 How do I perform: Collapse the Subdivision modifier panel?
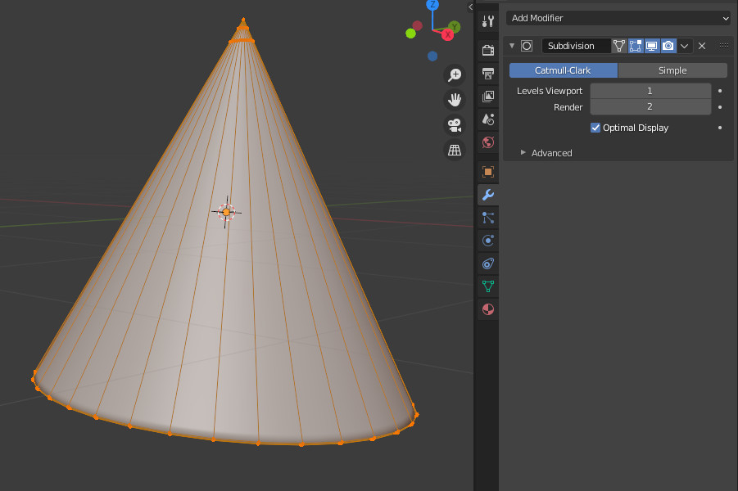pyautogui.click(x=511, y=46)
